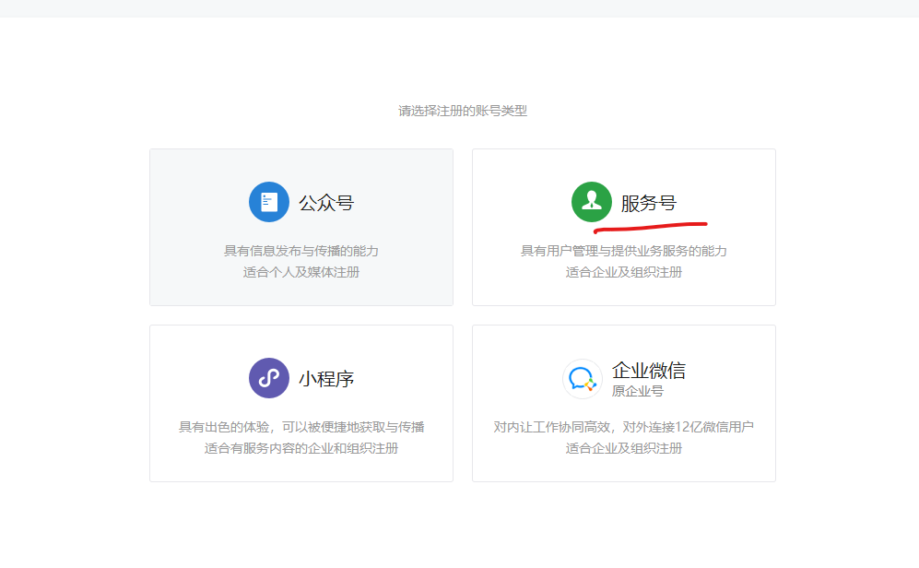919x568 pixels.
Task: Click the heading 请选择注册的账号类型
Action: tap(463, 111)
